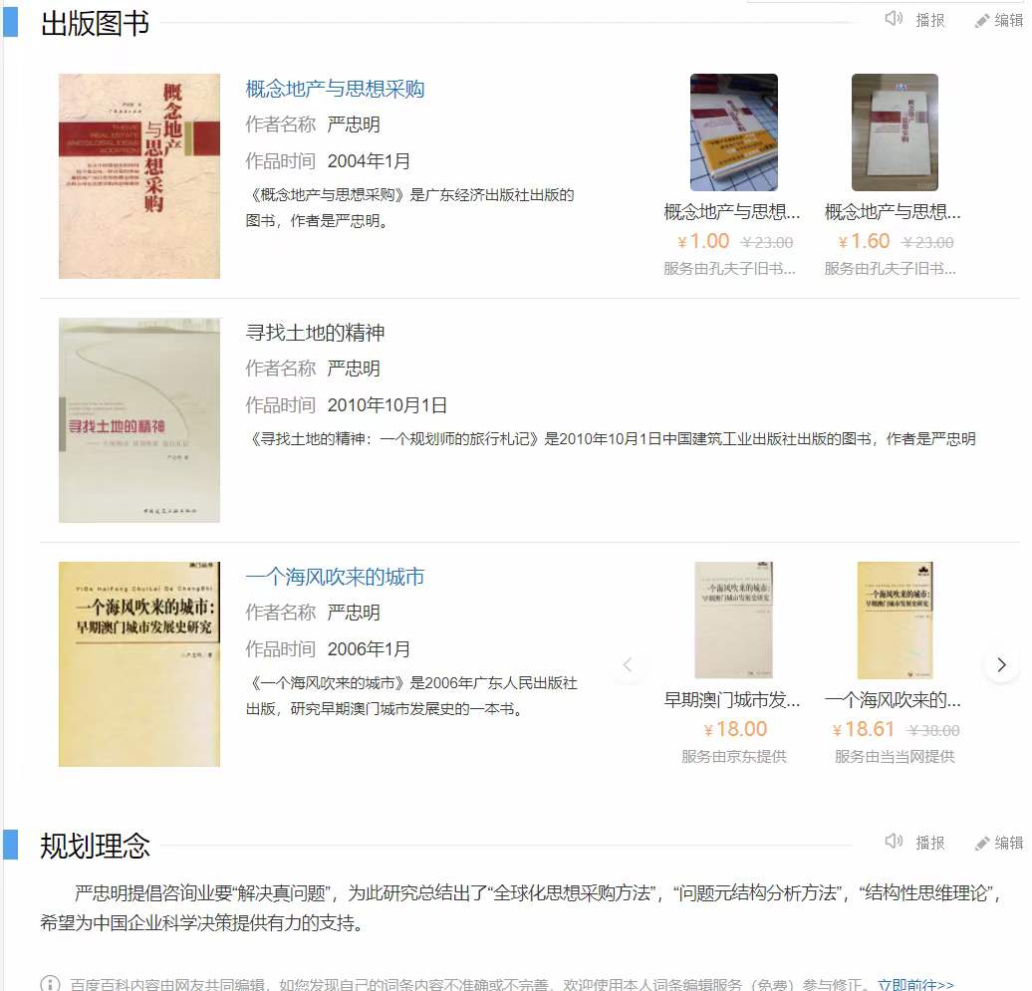Open the ¥1.00 used book listing photo
Image resolution: width=1032 pixels, height=991 pixels.
(x=734, y=132)
